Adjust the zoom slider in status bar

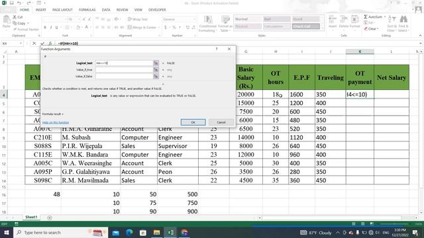[394, 223]
